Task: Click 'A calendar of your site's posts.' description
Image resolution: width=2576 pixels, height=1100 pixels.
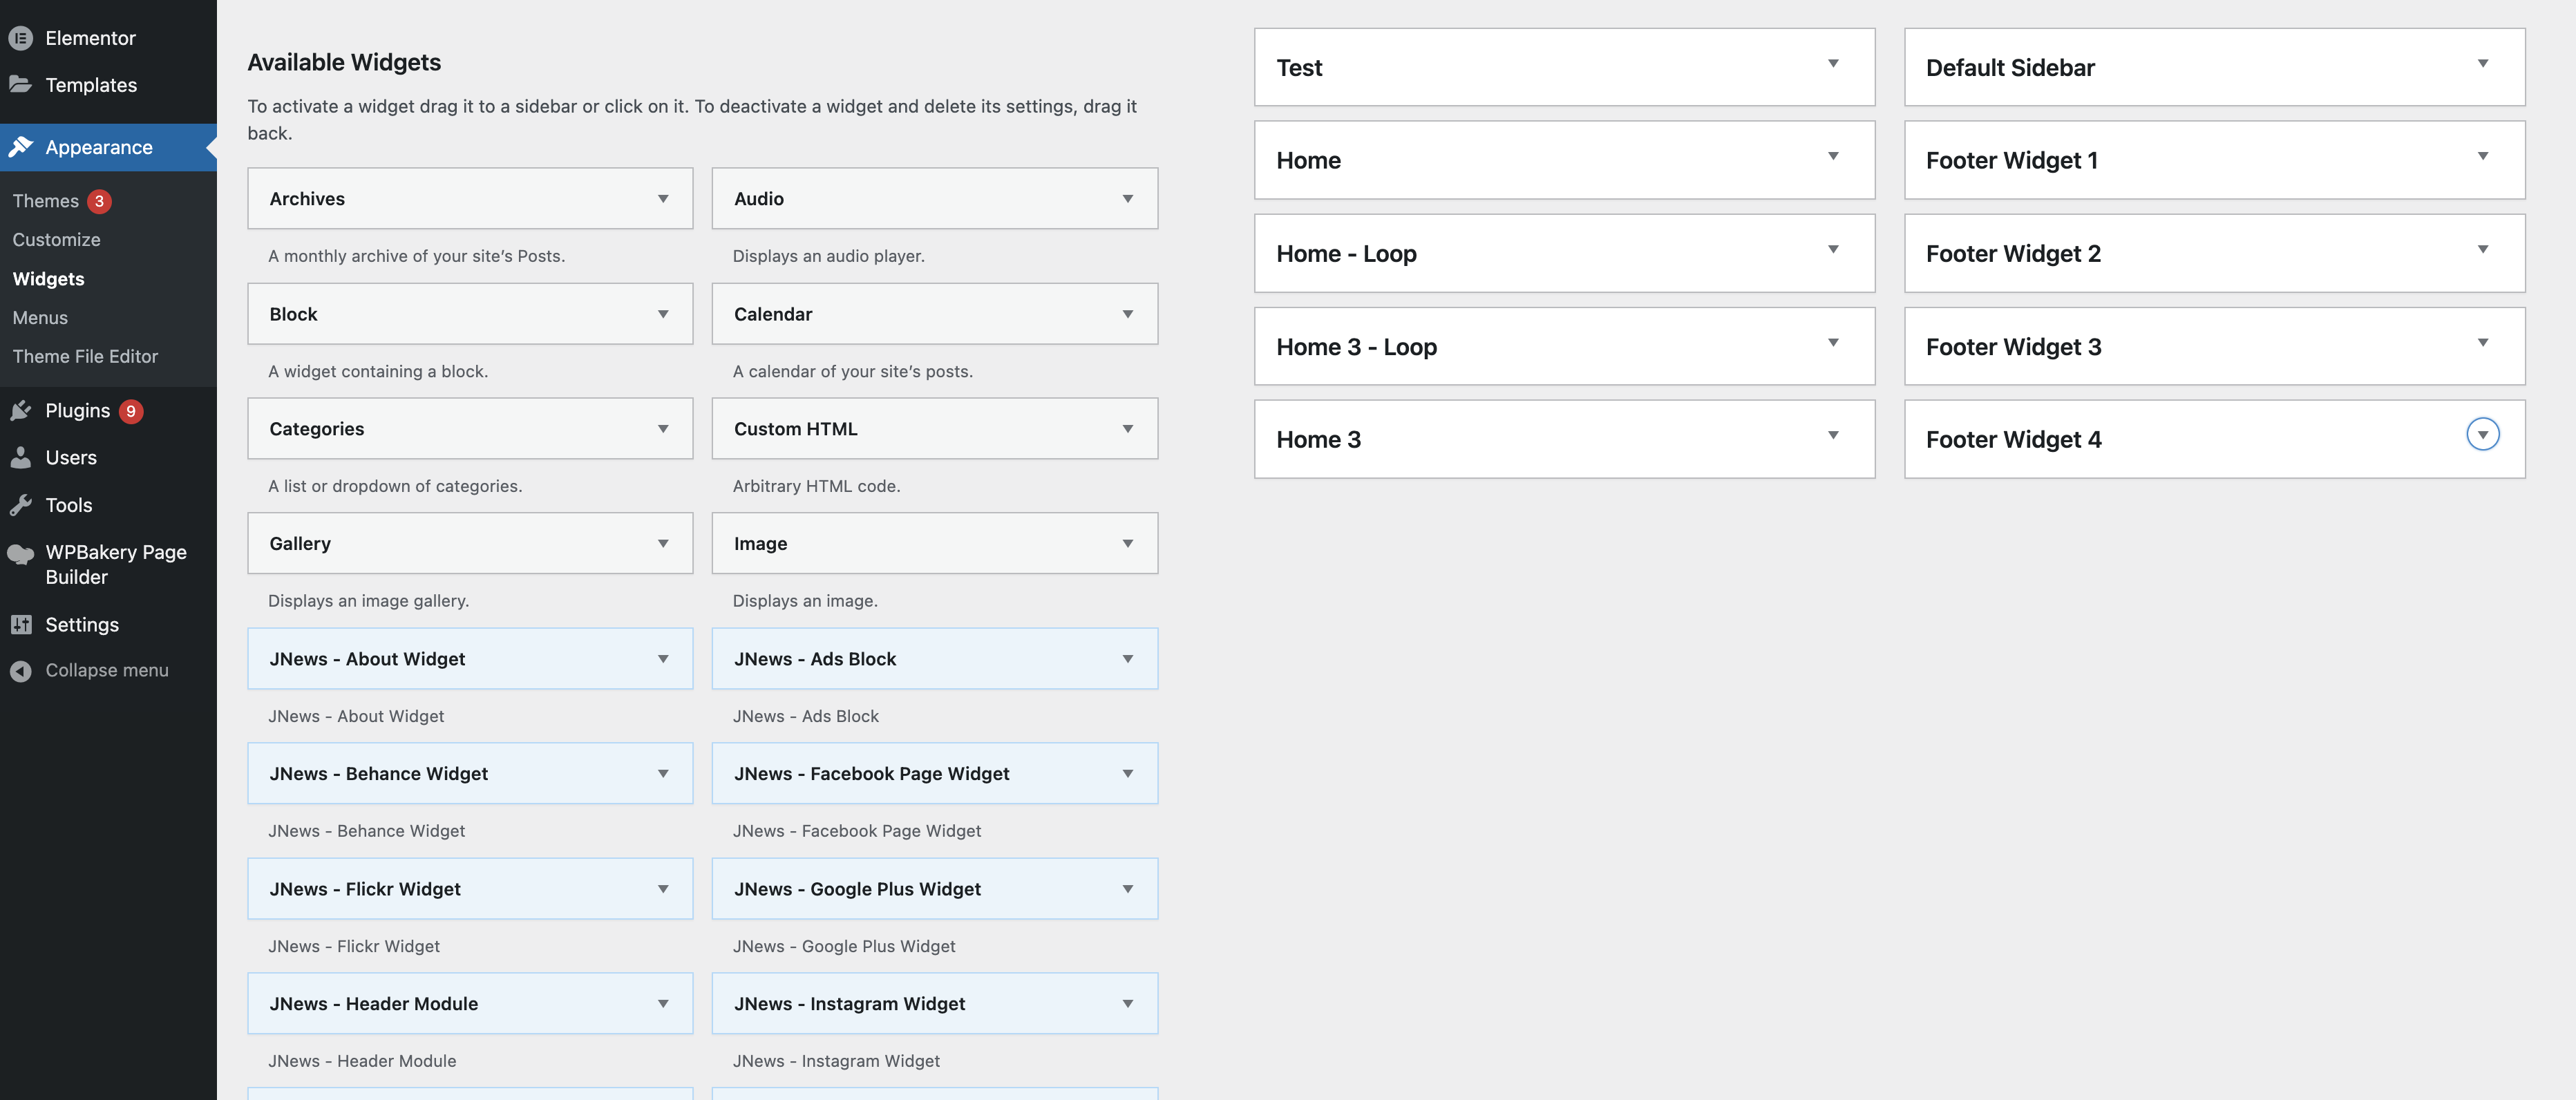Action: pyautogui.click(x=853, y=371)
